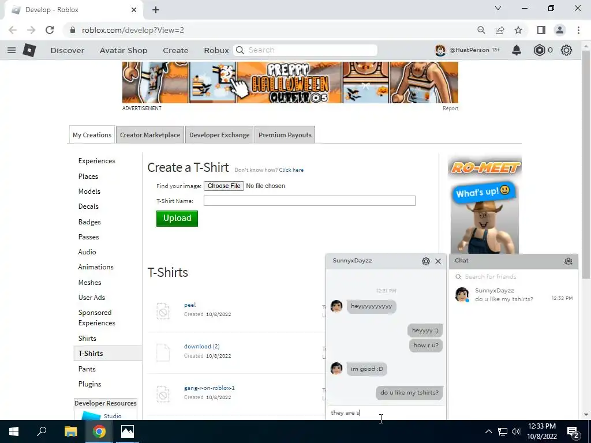Toggle the Chrome side panel
The height and width of the screenshot is (443, 591).
point(541,30)
